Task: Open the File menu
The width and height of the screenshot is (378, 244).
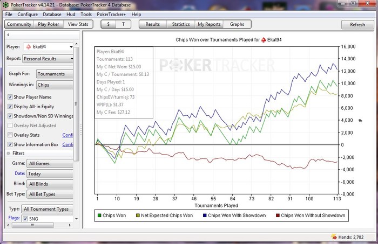Action: [9, 15]
